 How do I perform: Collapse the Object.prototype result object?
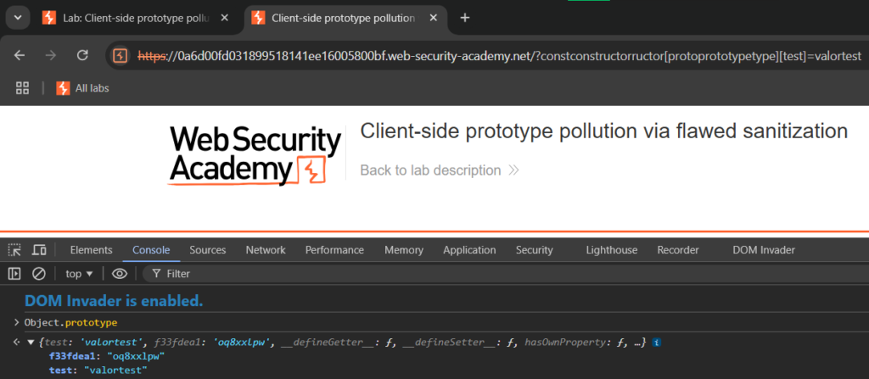click(x=31, y=343)
